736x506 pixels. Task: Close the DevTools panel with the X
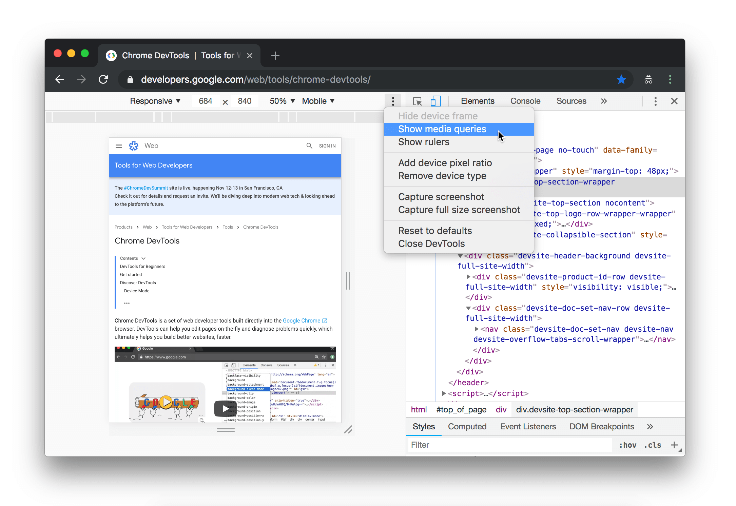point(674,101)
